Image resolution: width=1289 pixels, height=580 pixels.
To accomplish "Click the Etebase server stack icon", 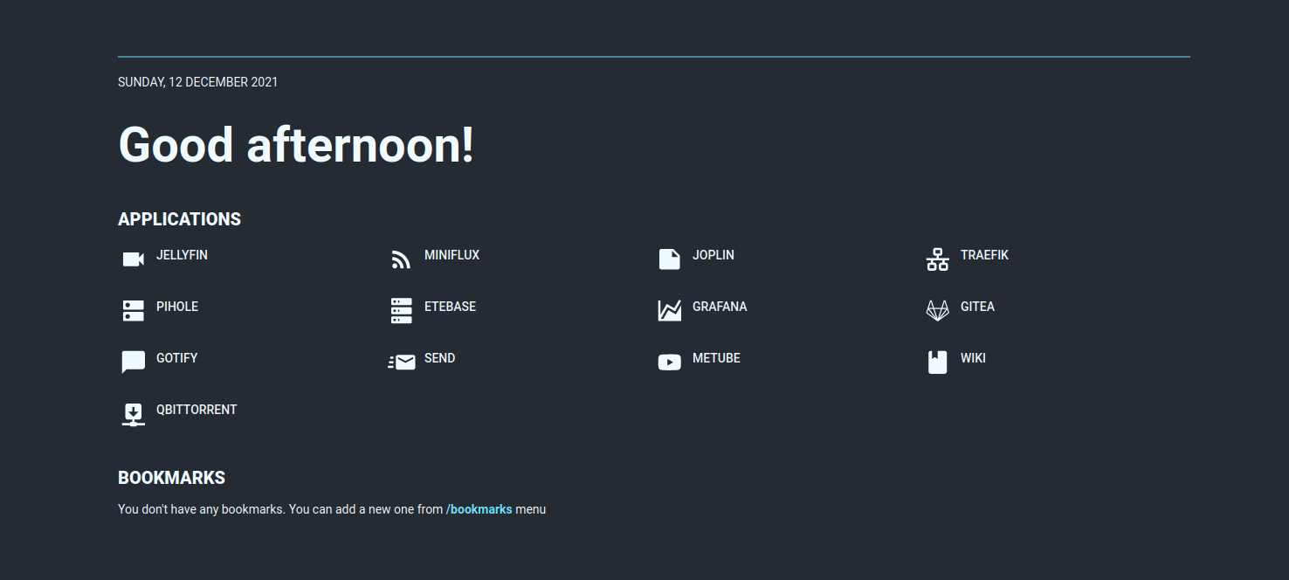I will 401,311.
